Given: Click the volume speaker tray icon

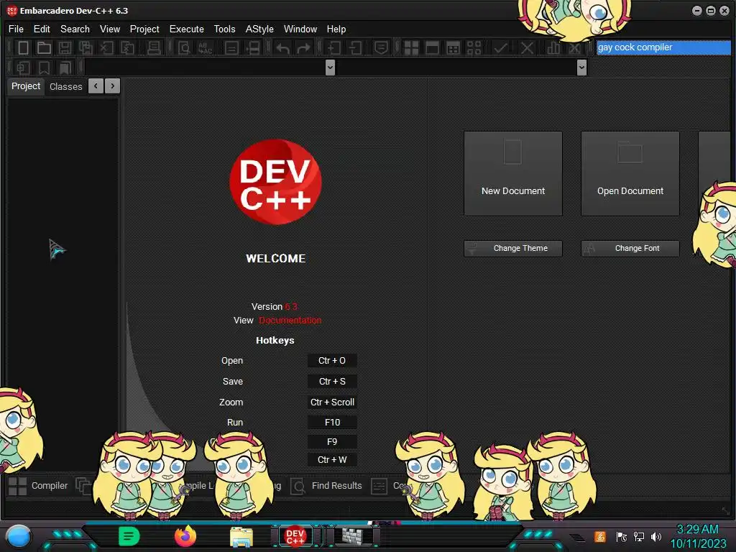Looking at the screenshot, I should click(655, 536).
